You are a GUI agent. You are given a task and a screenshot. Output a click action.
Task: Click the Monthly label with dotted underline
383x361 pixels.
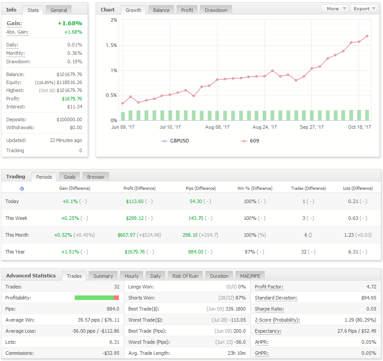15,53
